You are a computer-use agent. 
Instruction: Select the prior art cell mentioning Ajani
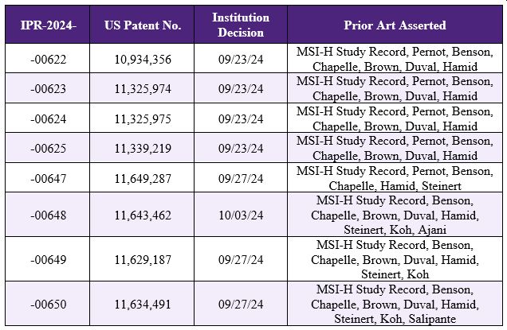pyautogui.click(x=394, y=215)
